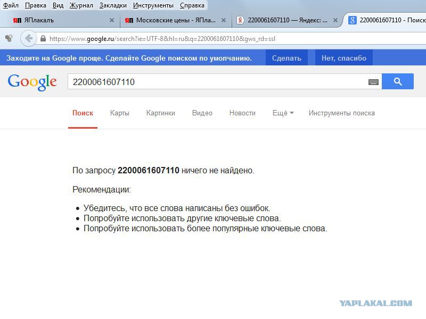The image size is (426, 319).
Task: Click the Сделать button in blue banner
Action: click(286, 58)
